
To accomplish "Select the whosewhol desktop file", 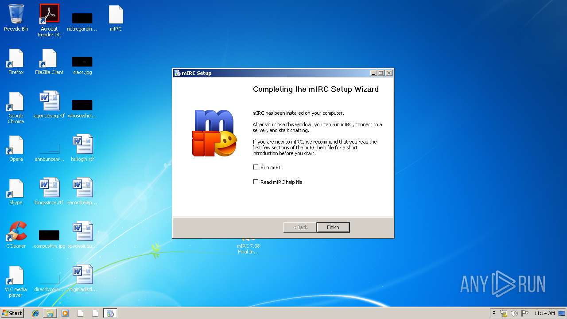I will (x=82, y=109).
